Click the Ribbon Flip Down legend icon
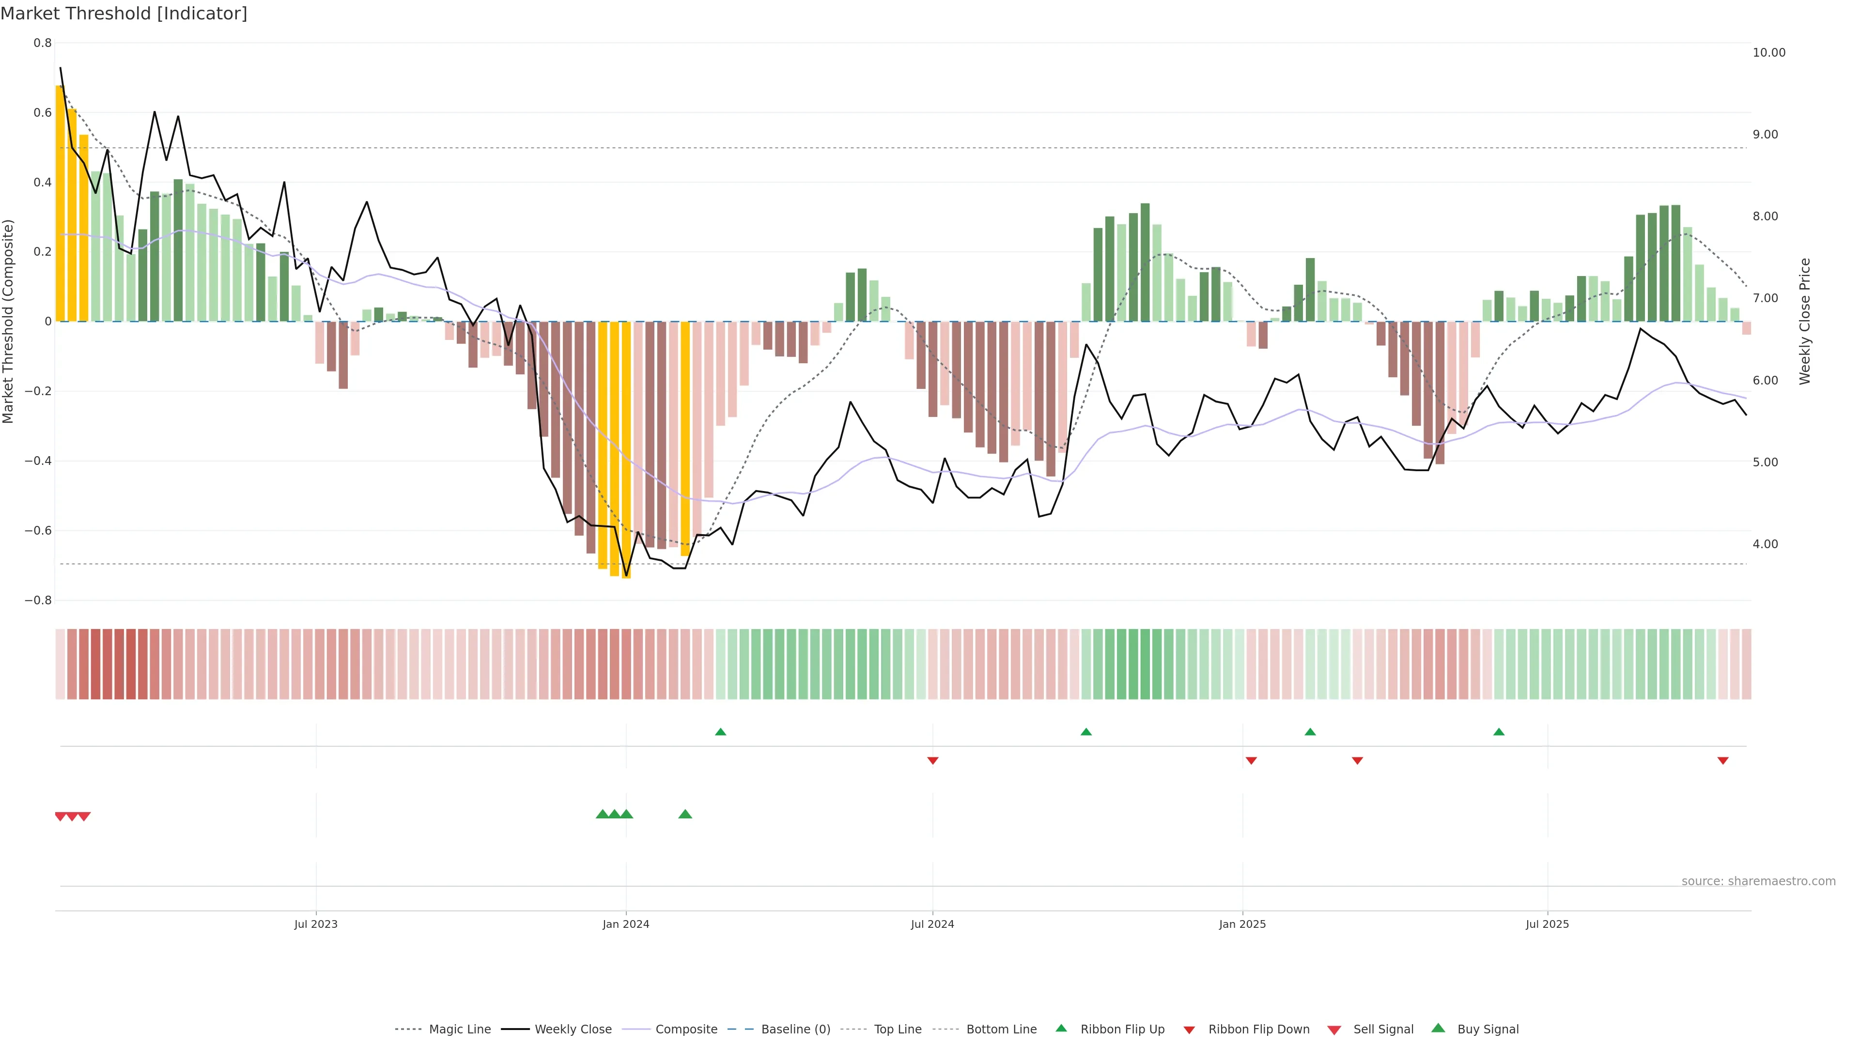Viewport: 1860px width, 1046px height. tap(1189, 1030)
